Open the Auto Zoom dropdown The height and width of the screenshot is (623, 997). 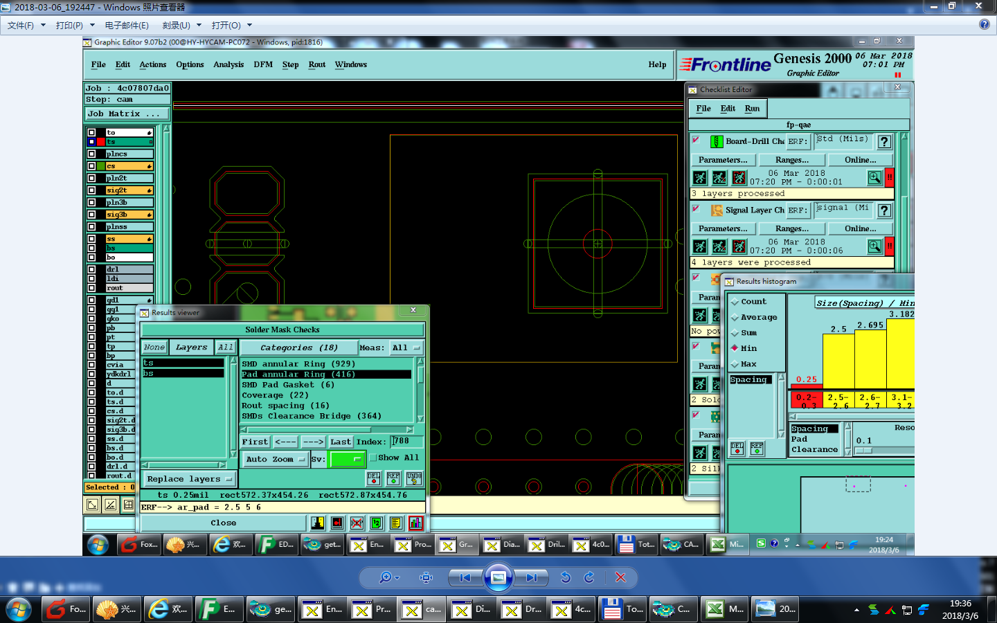(x=275, y=460)
